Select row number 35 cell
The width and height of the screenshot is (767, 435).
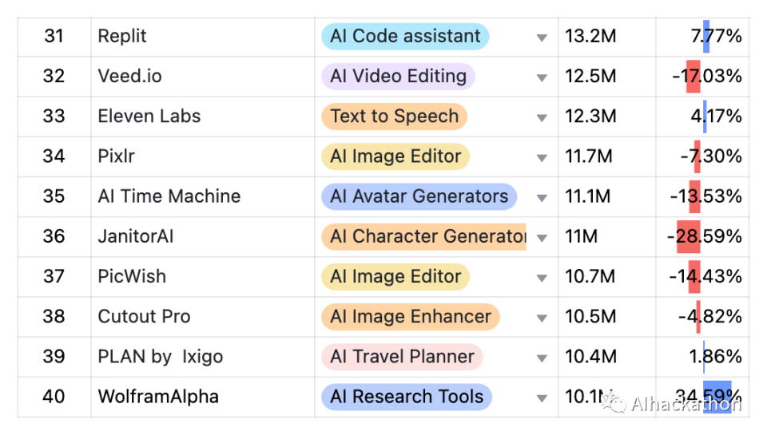[54, 196]
